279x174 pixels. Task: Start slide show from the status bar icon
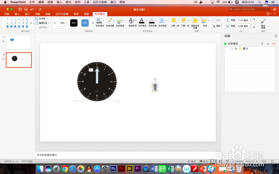[x=227, y=161]
